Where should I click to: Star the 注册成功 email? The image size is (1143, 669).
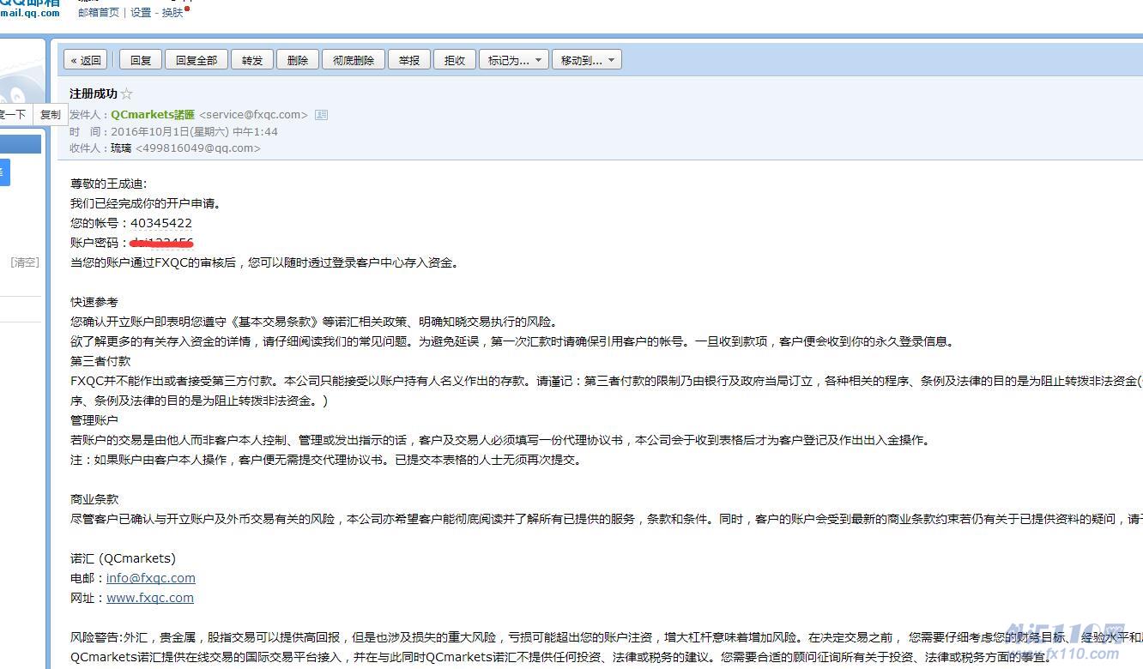click(127, 94)
